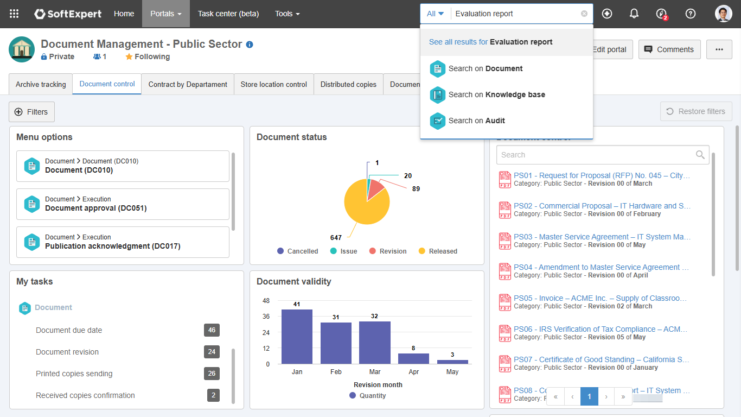Switch to Archive tracking tab
The height and width of the screenshot is (417, 741).
point(41,84)
